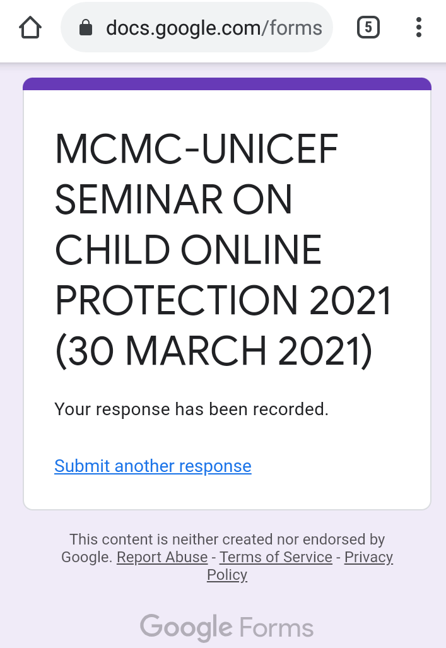Tap the browser home icon
This screenshot has width=446, height=648.
pyautogui.click(x=30, y=28)
